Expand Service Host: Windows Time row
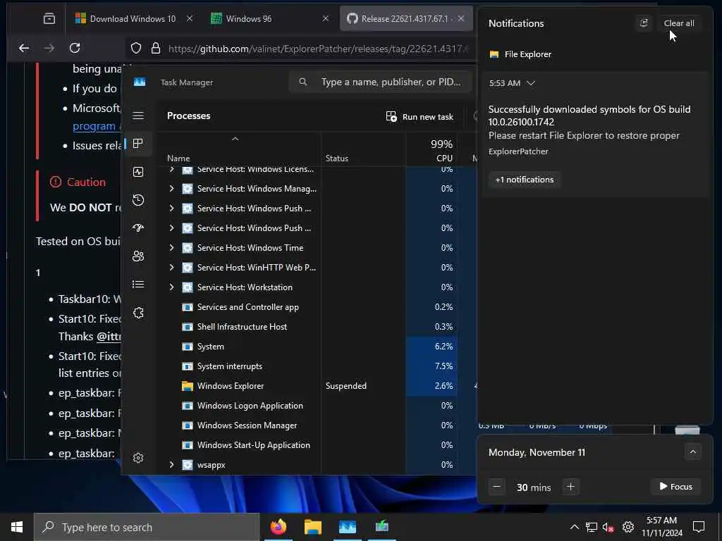 tap(171, 247)
